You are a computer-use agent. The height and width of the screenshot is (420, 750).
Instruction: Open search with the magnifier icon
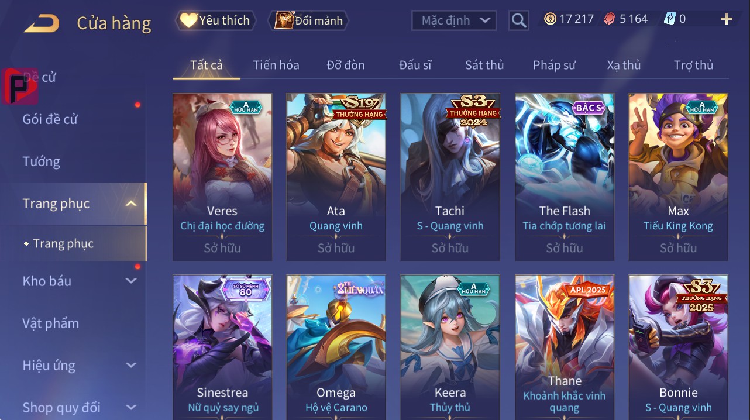coord(519,21)
